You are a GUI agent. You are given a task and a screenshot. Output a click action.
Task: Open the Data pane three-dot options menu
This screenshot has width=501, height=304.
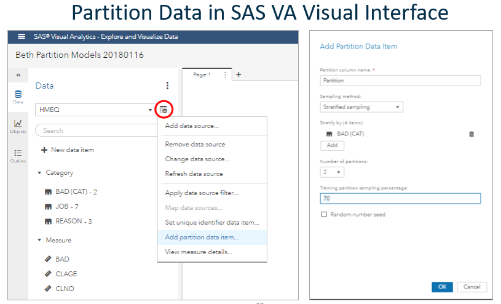coord(167,86)
